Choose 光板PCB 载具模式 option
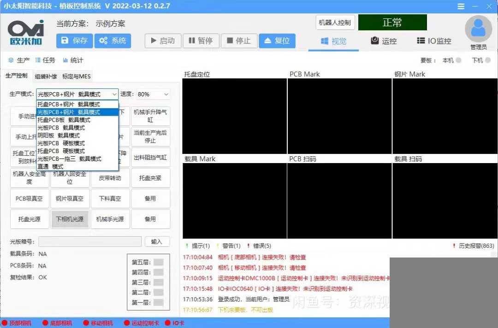The height and width of the screenshot is (328, 498). tap(77, 128)
